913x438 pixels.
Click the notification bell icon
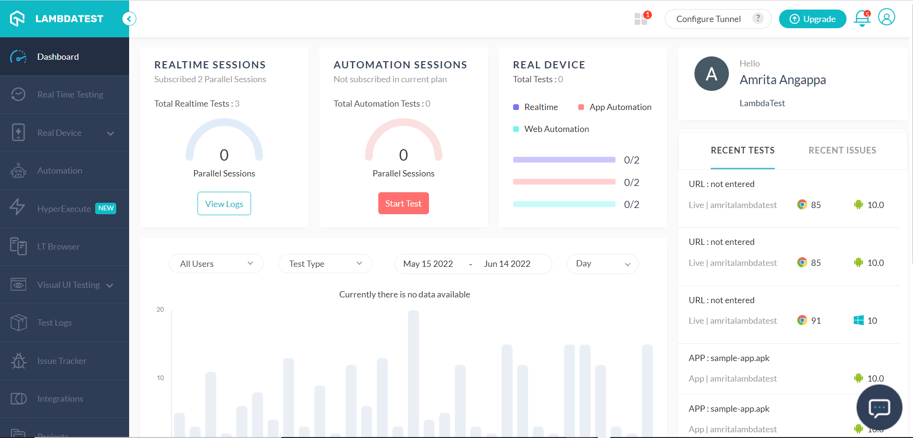tap(861, 19)
